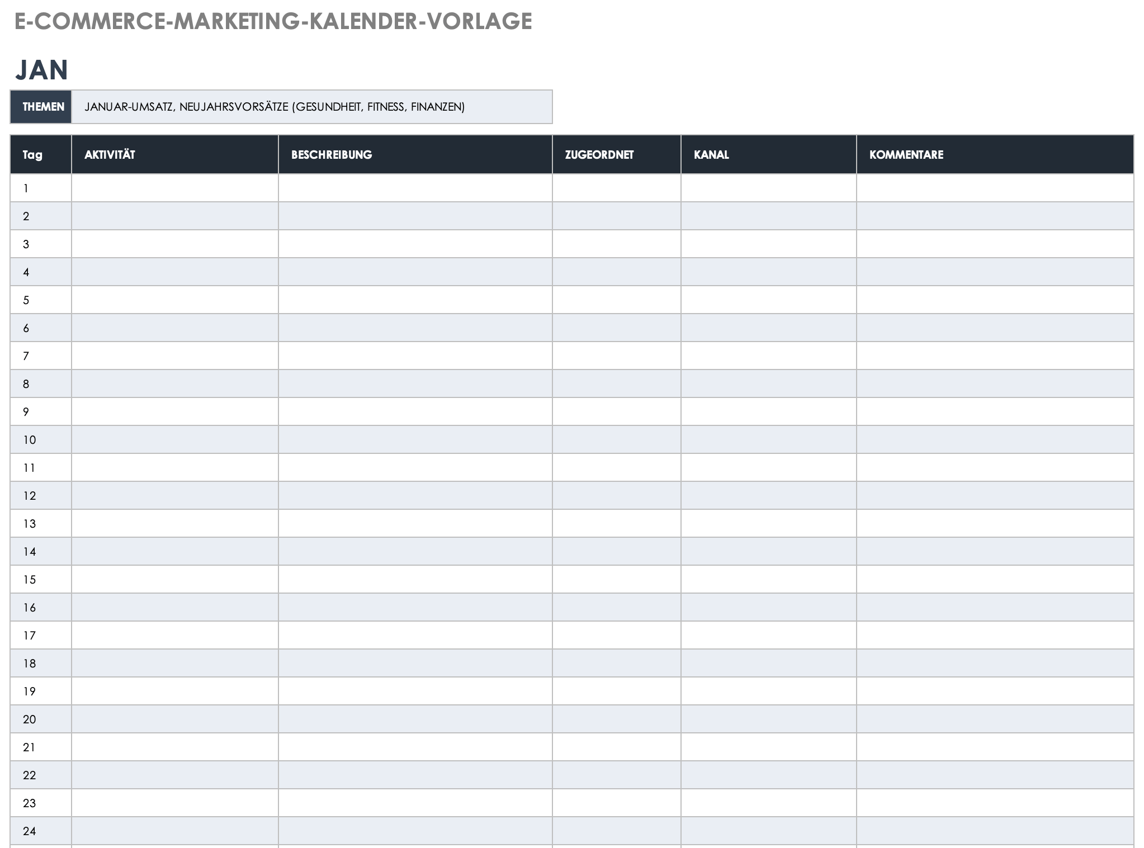Click the KOMMENTARE cell for day 5
Screen dimensions: 1144x848
pyautogui.click(x=995, y=300)
